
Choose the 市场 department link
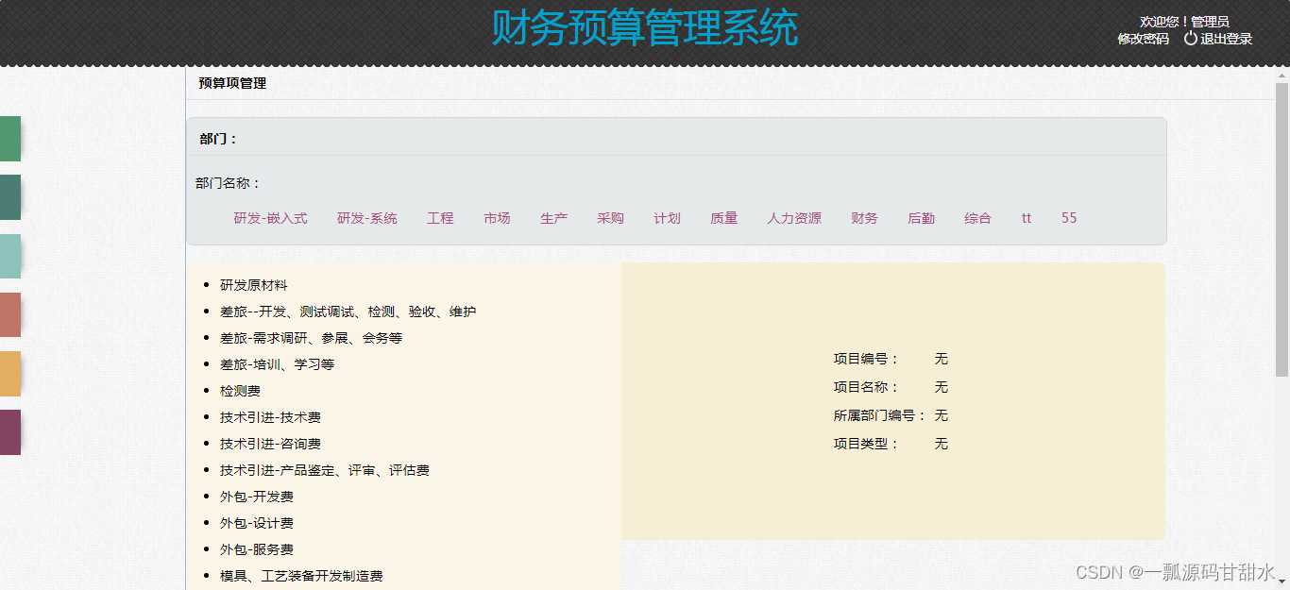coord(497,218)
